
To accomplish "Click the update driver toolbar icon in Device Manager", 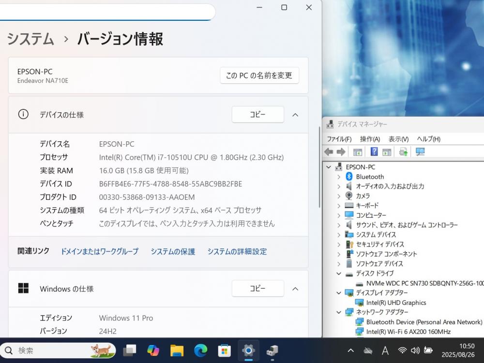I will click(403, 151).
